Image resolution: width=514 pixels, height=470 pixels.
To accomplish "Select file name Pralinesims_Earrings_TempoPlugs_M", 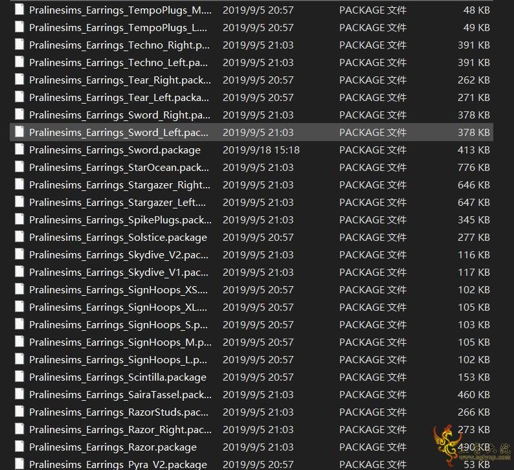I will point(120,10).
